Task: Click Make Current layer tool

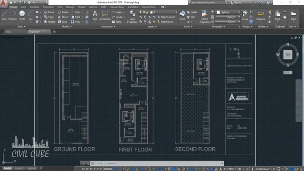Action: click(166, 17)
